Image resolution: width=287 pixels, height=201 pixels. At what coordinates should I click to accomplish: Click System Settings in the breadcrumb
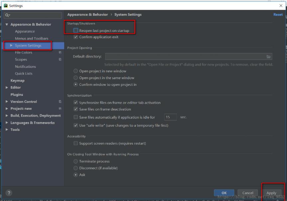point(128,14)
